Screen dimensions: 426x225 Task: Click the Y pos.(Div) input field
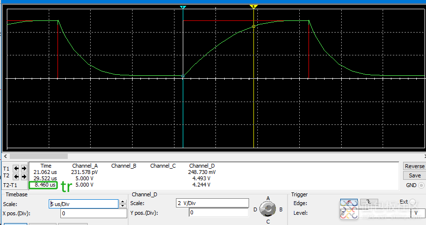(x=219, y=212)
